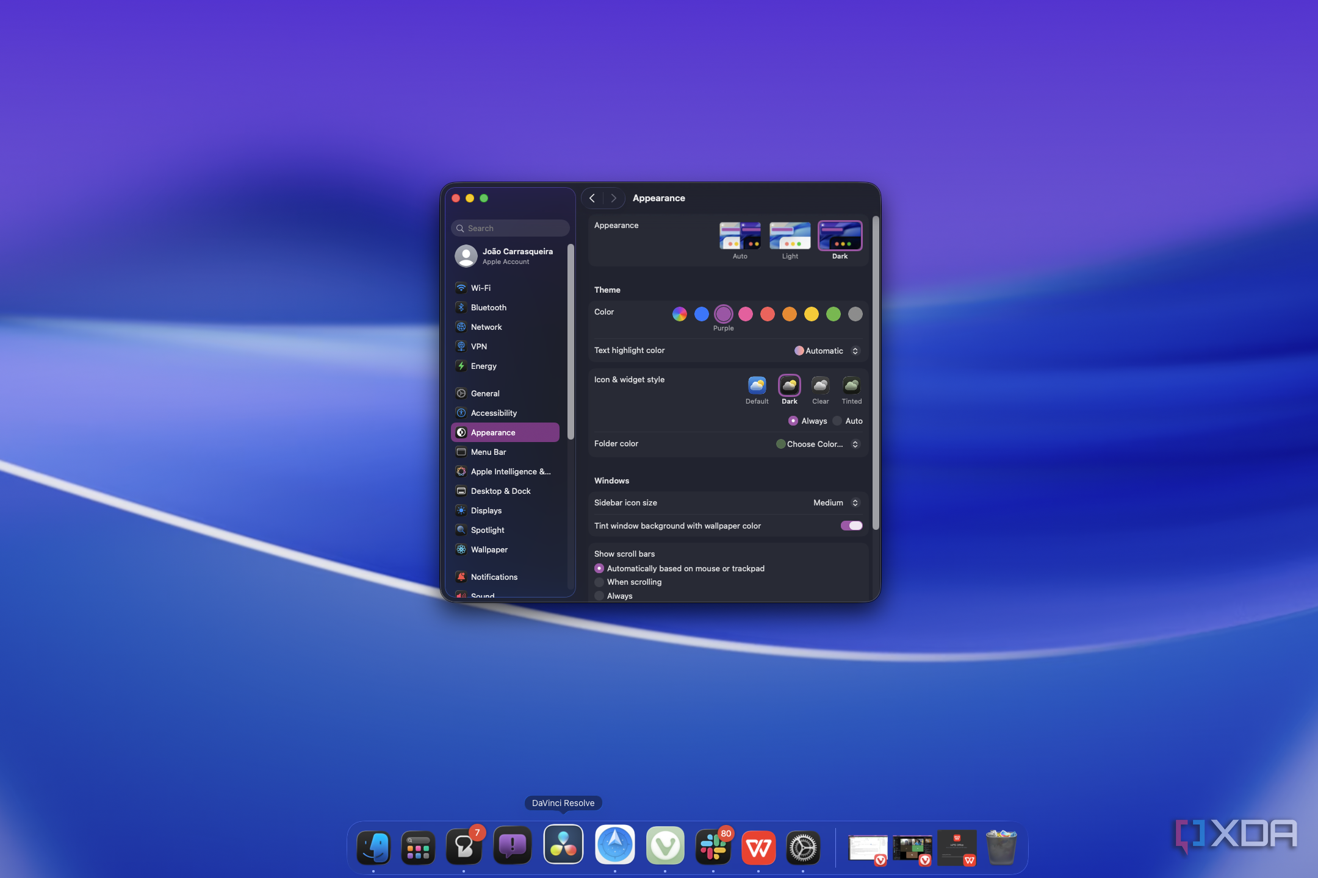This screenshot has height=878, width=1318.
Task: Select the Dark appearance thumbnail
Action: (840, 236)
